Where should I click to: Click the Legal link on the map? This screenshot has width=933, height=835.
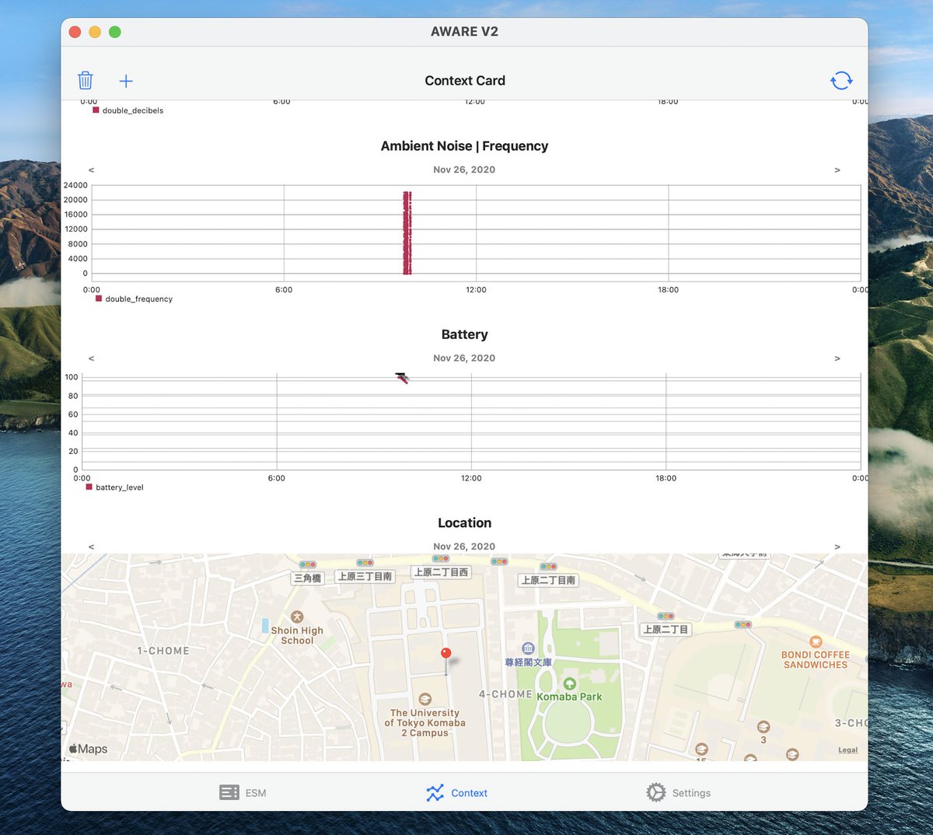click(x=847, y=749)
